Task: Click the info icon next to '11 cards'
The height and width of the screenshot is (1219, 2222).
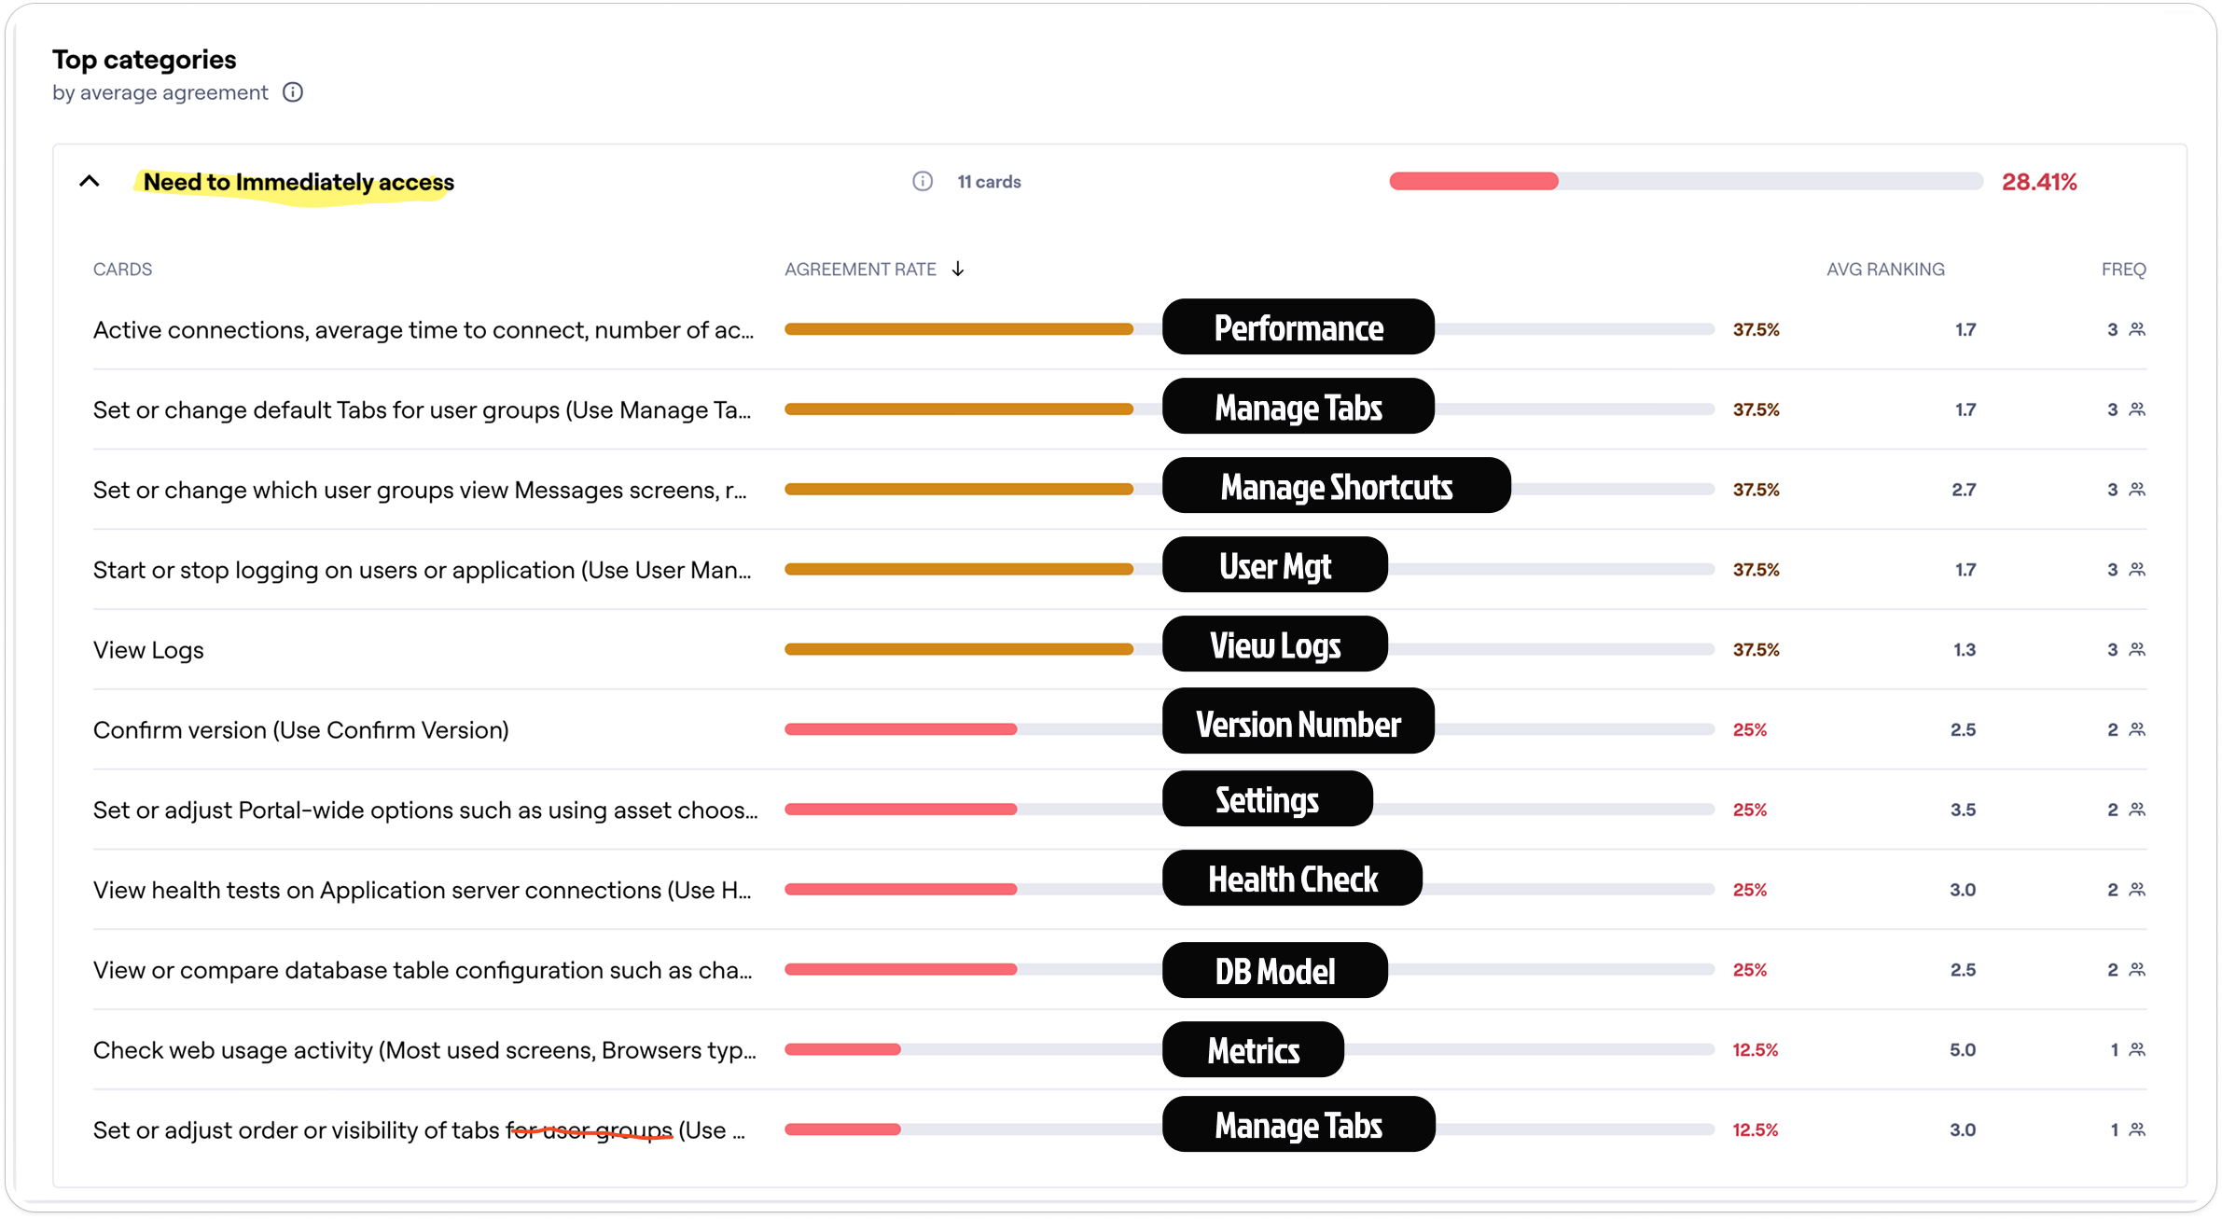Action: pyautogui.click(x=923, y=181)
